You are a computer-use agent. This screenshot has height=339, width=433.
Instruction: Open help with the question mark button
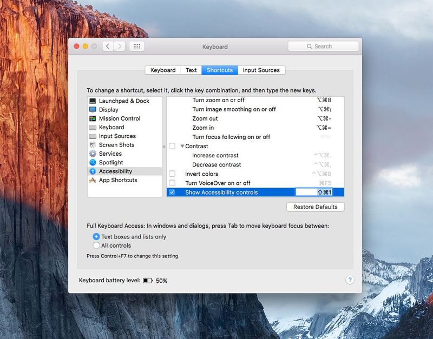click(x=350, y=280)
